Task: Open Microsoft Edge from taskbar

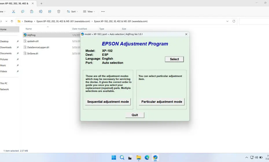Action: point(147,158)
